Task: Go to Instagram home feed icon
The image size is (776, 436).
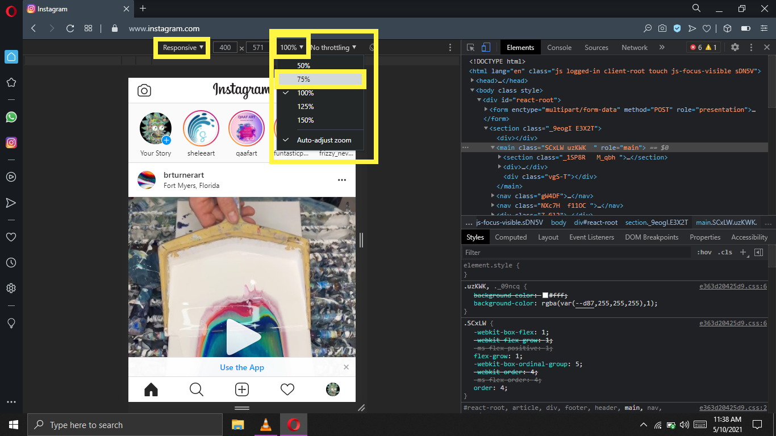Action: 151,389
